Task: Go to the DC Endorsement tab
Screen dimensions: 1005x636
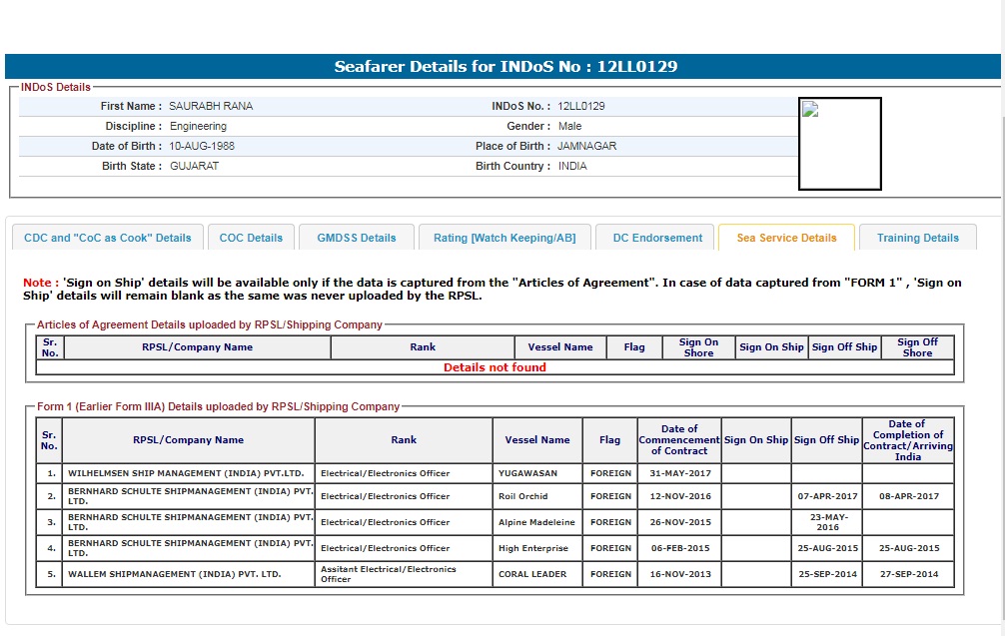Action: tap(657, 238)
